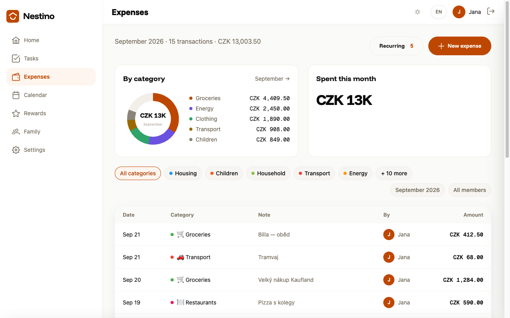
Task: Click the Settings gear icon in sidebar
Action: click(x=16, y=150)
